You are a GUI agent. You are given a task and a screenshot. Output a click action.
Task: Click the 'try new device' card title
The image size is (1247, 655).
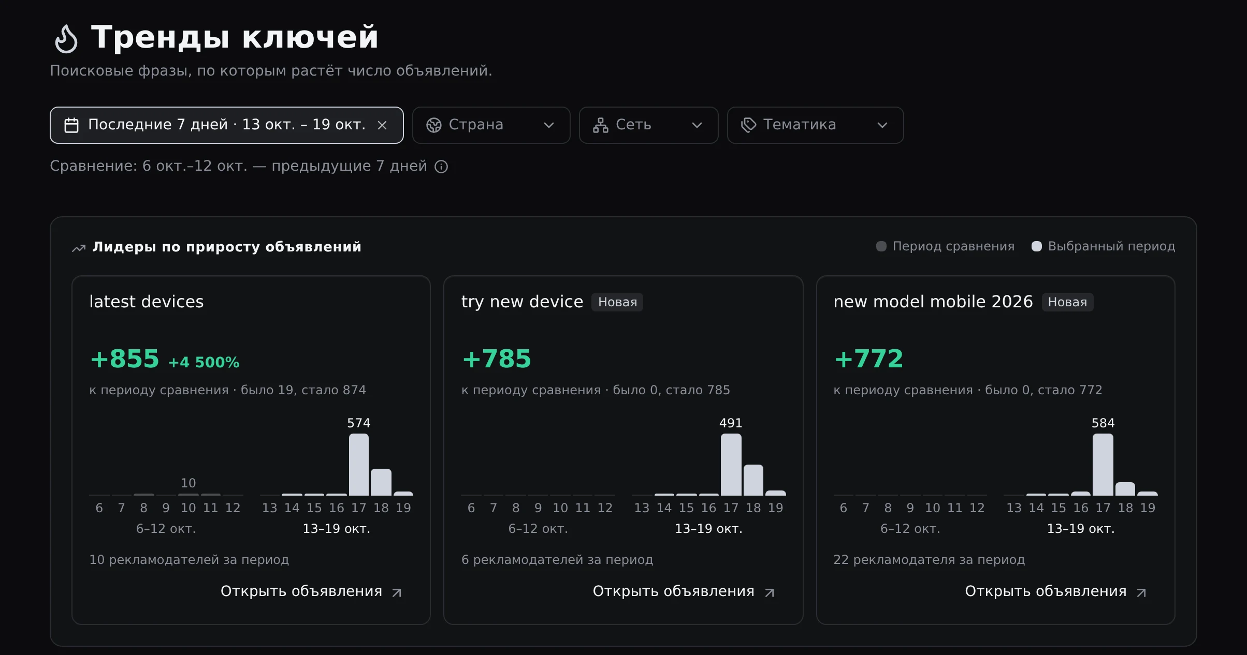tap(522, 302)
